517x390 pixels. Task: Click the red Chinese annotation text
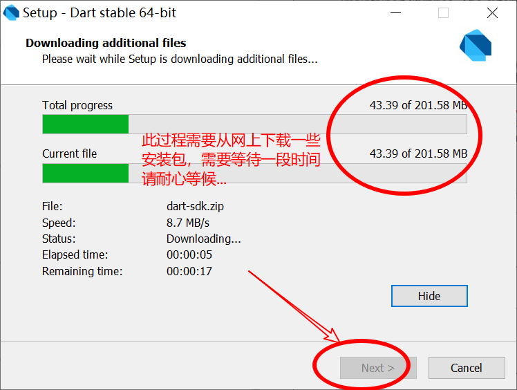[x=231, y=160]
